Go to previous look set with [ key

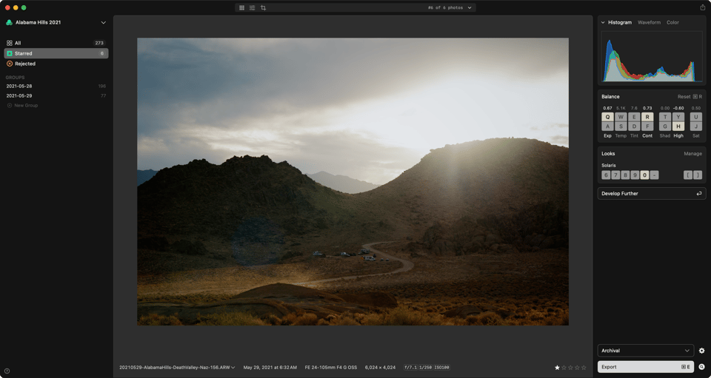[x=688, y=175]
